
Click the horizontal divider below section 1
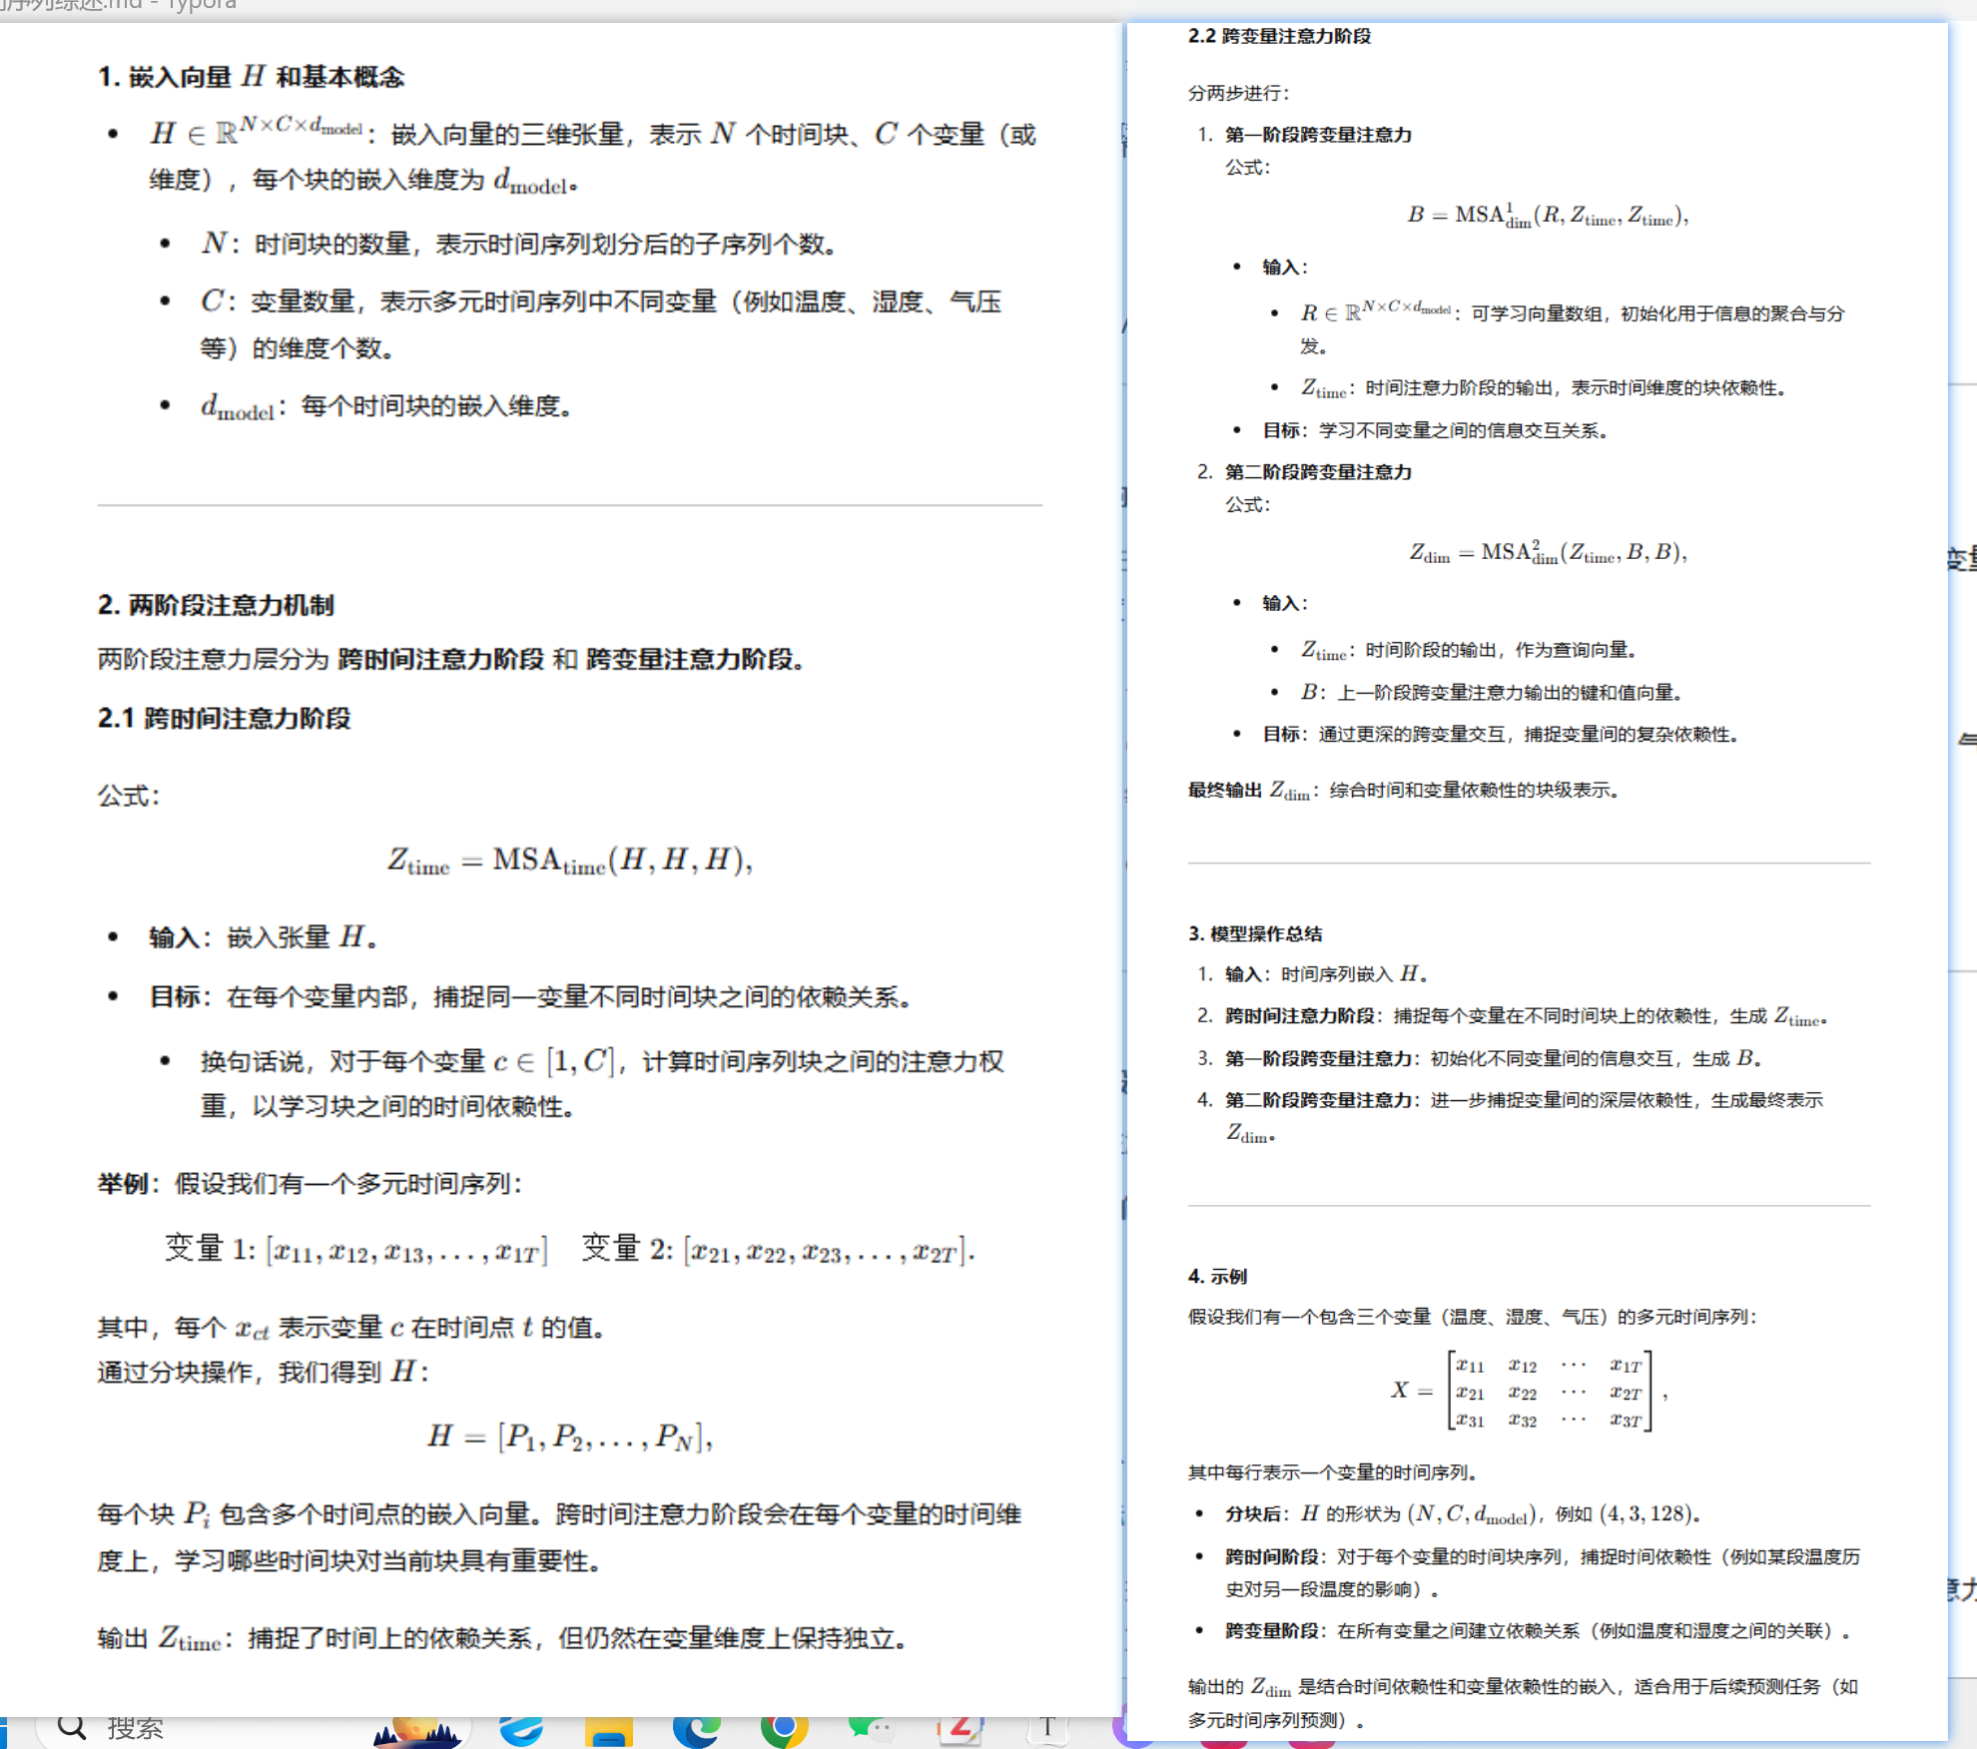[x=570, y=505]
